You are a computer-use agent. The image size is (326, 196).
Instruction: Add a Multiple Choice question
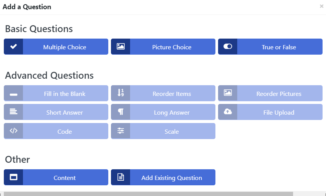pyautogui.click(x=64, y=47)
